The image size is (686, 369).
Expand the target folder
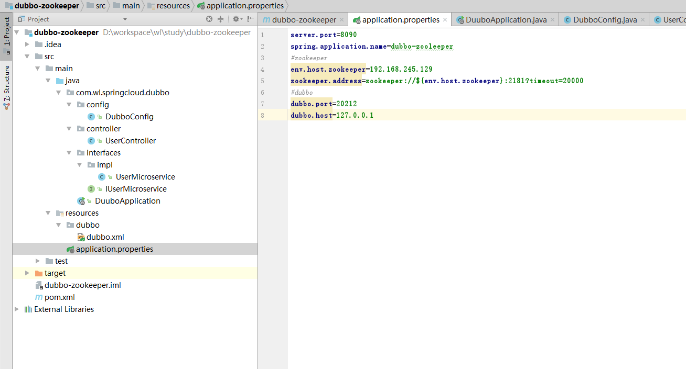(27, 273)
